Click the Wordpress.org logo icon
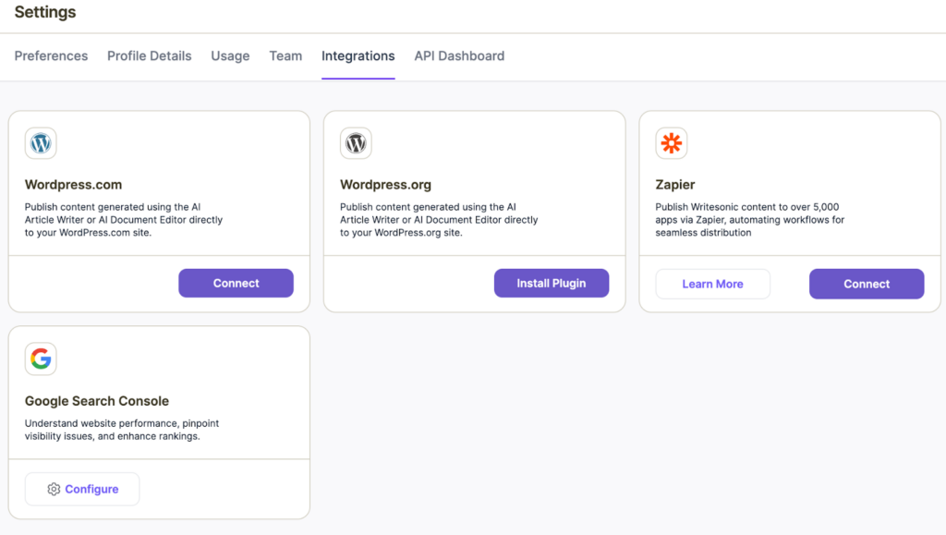 coord(356,143)
